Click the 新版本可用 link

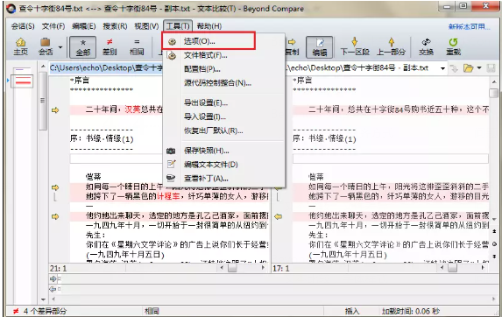click(x=469, y=26)
